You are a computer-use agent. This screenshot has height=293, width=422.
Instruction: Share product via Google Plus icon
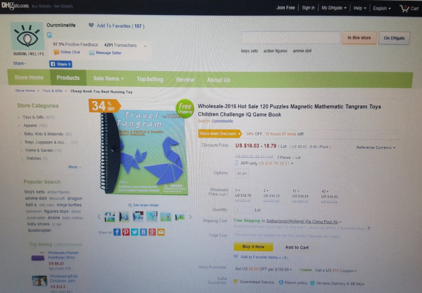152,232
